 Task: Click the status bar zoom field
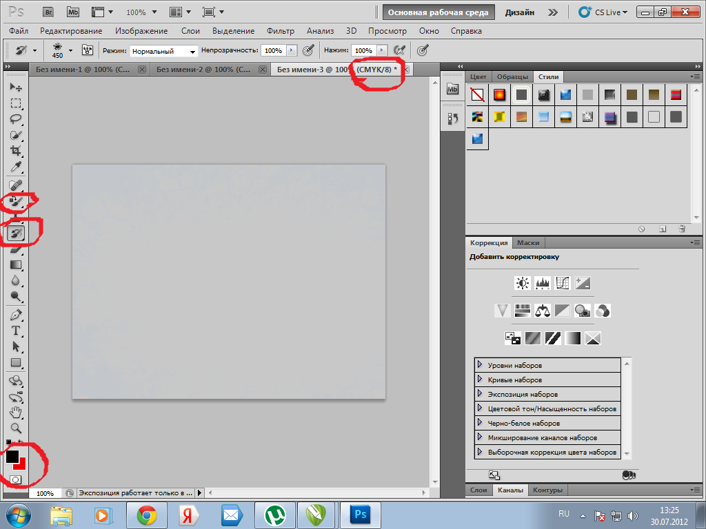coord(45,493)
